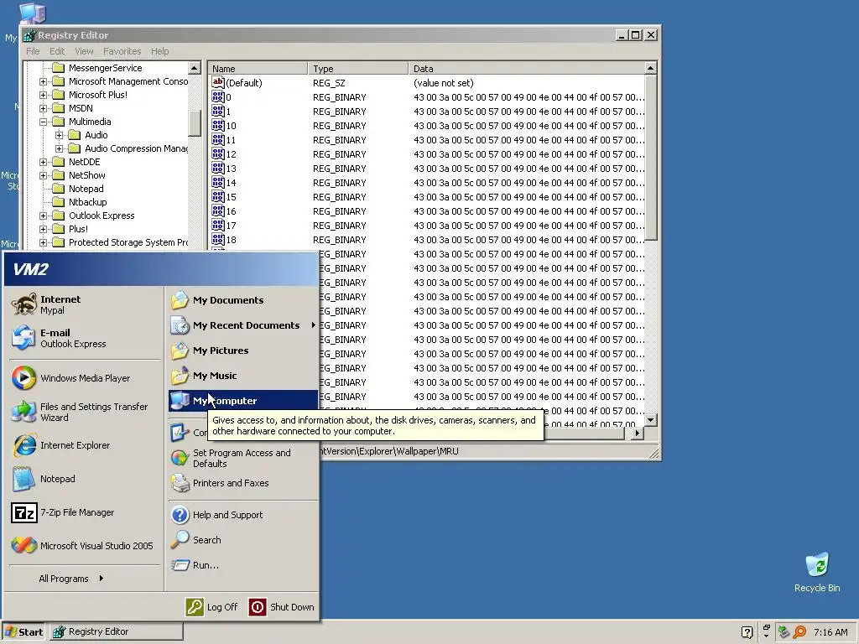Click the help question-mark tray icon
Image resolution: width=859 pixels, height=644 pixels.
click(747, 632)
